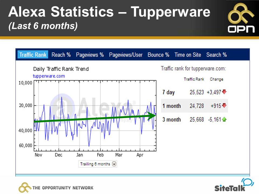The width and height of the screenshot is (259, 194).
Task: Click the Traffic Rank column header
Action: pos(194,79)
